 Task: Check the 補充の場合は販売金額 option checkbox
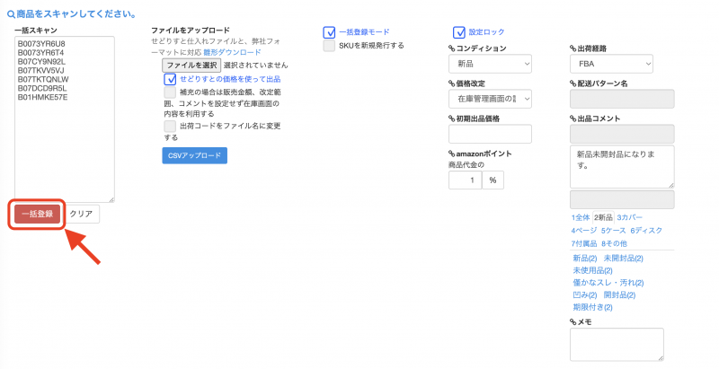click(x=170, y=92)
